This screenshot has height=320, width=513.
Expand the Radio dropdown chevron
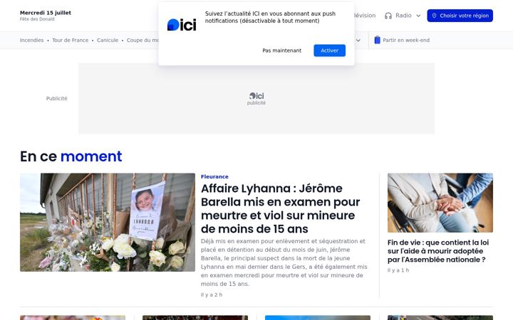pyautogui.click(x=418, y=16)
